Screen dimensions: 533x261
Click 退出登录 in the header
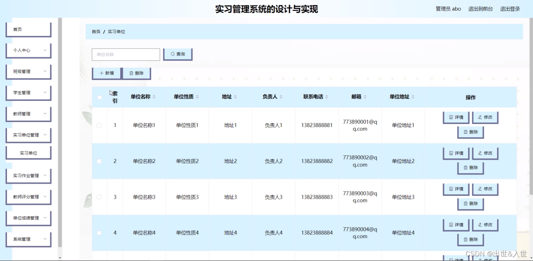(x=510, y=9)
